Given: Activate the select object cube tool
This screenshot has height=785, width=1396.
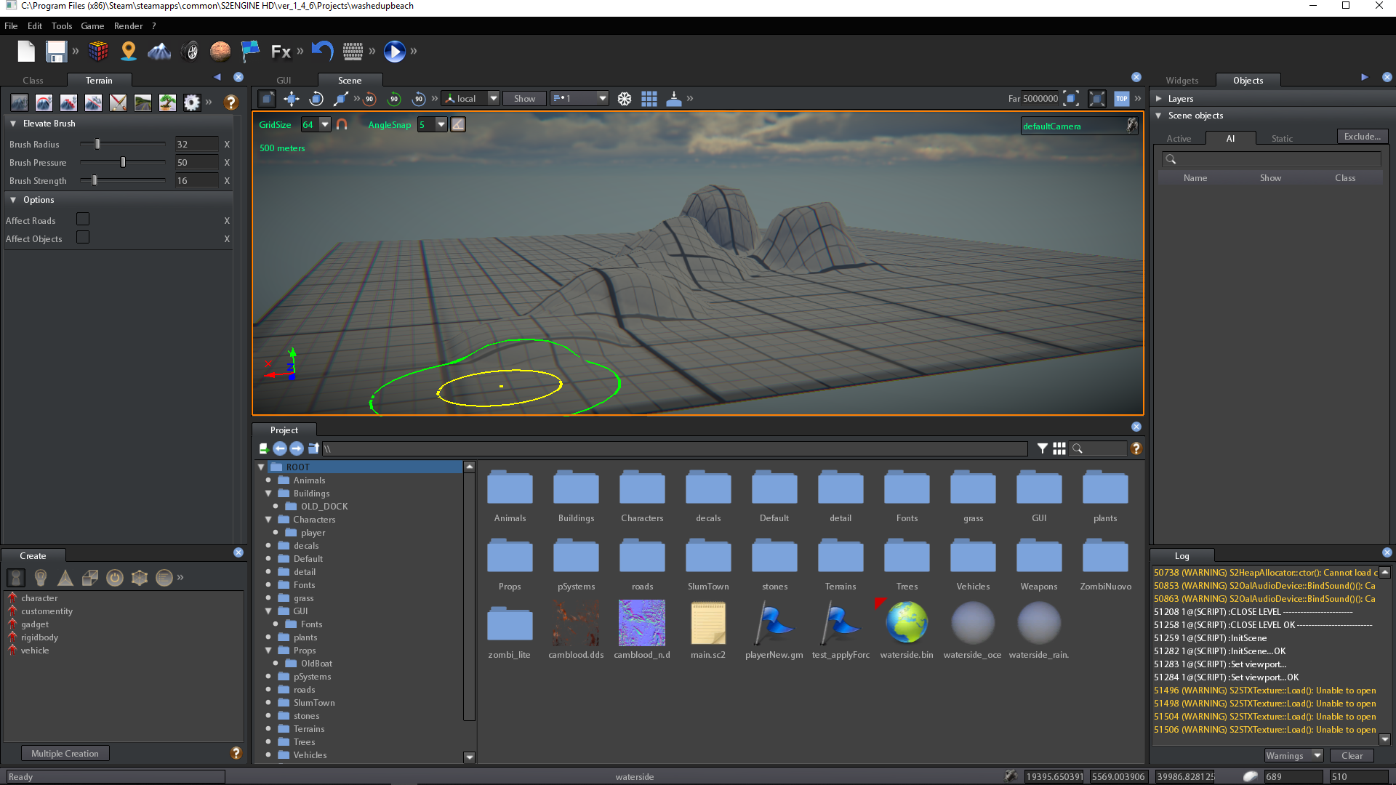Looking at the screenshot, I should point(267,99).
